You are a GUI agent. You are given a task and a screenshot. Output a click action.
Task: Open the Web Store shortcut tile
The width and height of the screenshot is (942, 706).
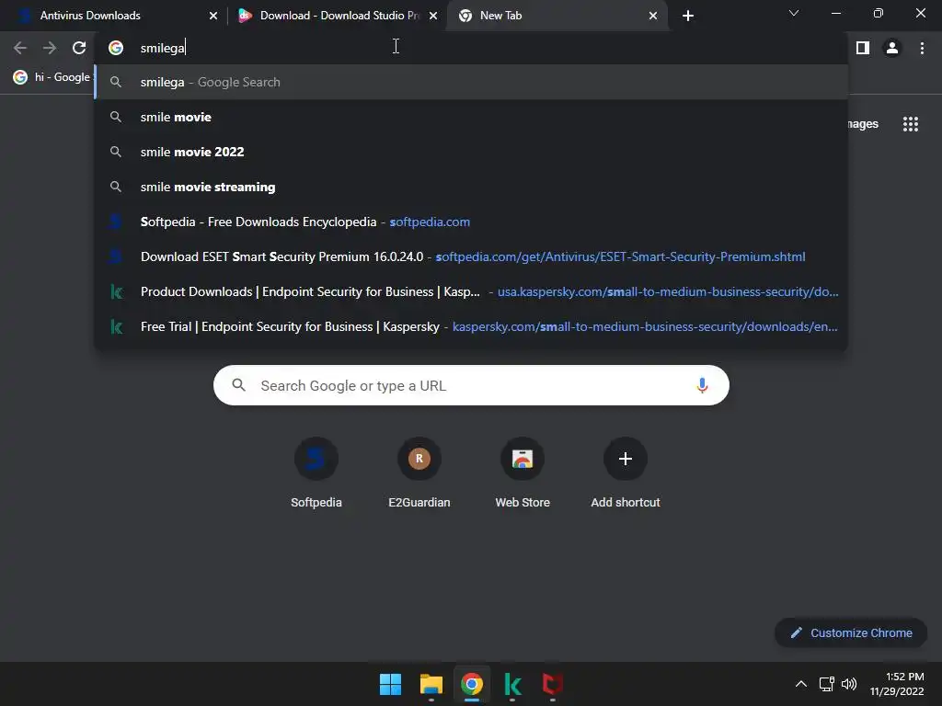pyautogui.click(x=523, y=473)
